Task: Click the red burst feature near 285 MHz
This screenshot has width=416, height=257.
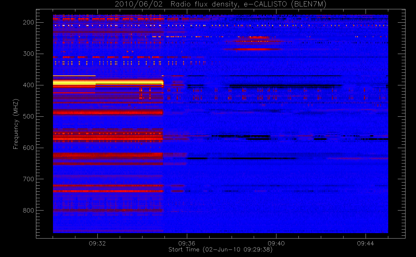Action: (252, 49)
